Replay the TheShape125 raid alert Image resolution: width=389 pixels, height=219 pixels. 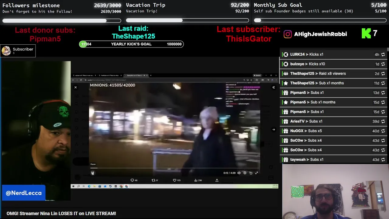tap(383, 74)
